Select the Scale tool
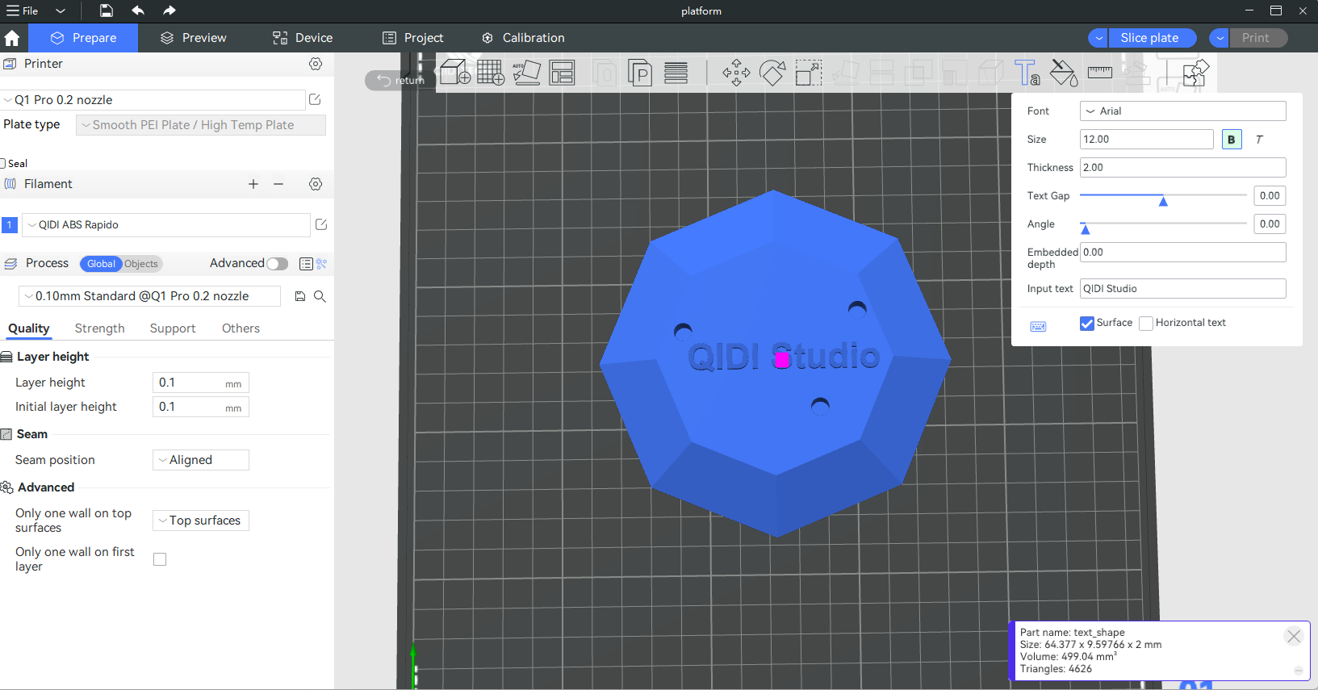 click(808, 73)
